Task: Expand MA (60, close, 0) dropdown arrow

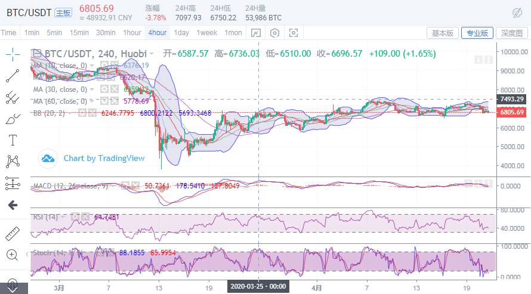Action: point(92,101)
